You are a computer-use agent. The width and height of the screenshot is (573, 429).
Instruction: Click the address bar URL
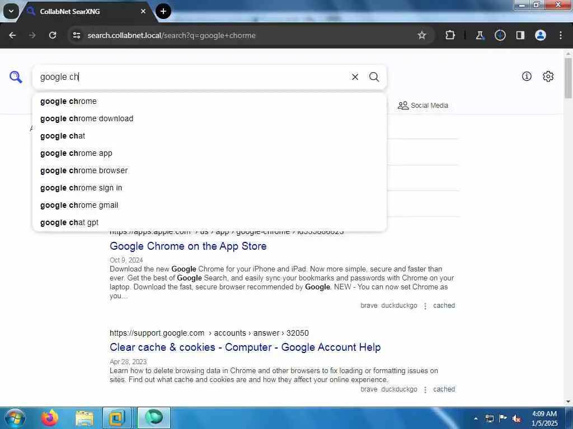pyautogui.click(x=171, y=35)
